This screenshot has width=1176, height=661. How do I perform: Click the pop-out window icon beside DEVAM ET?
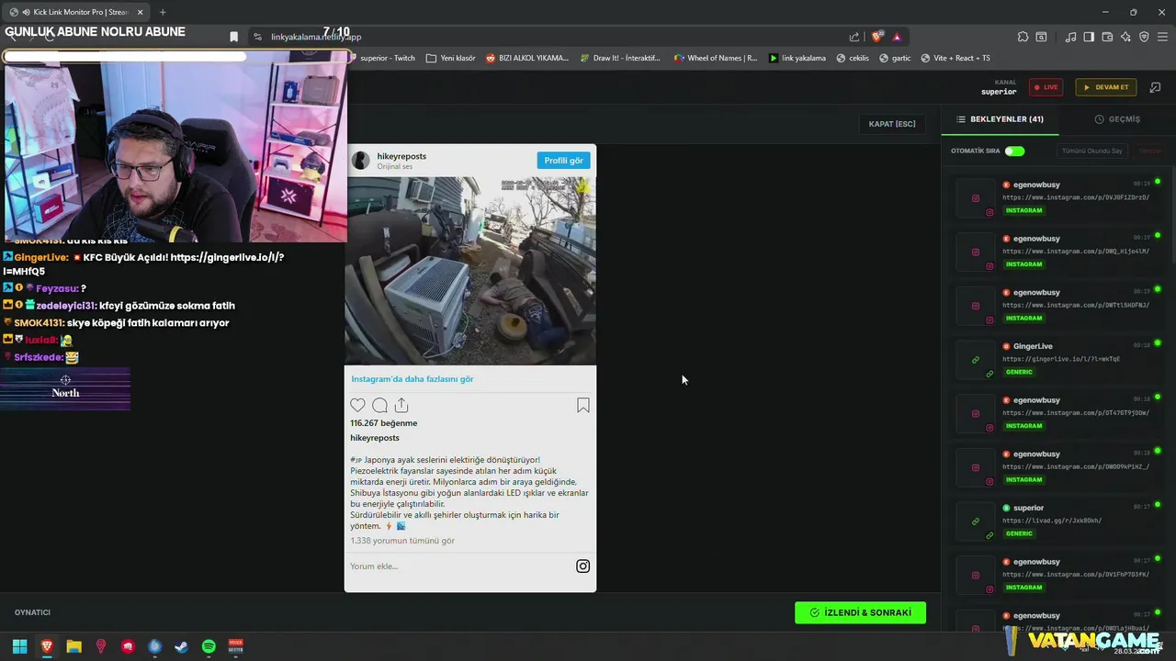[1155, 87]
